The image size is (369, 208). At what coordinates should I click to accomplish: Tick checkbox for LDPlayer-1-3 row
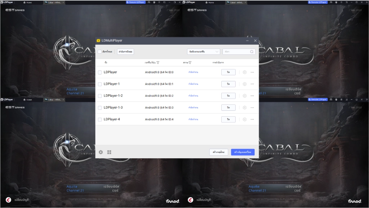pyautogui.click(x=100, y=108)
